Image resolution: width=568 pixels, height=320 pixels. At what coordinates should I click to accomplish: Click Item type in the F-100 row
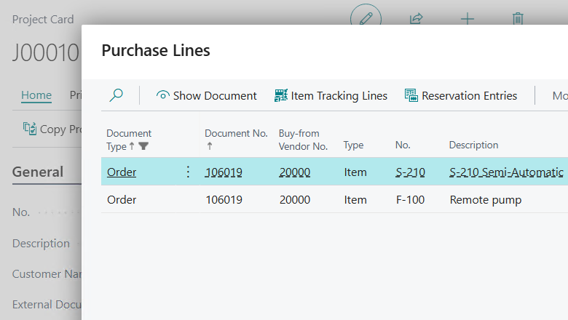tap(355, 199)
